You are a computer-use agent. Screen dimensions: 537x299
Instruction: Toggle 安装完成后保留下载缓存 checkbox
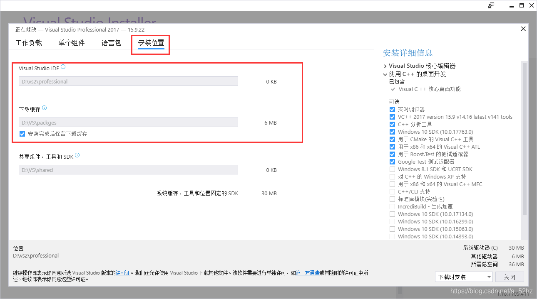pyautogui.click(x=22, y=134)
